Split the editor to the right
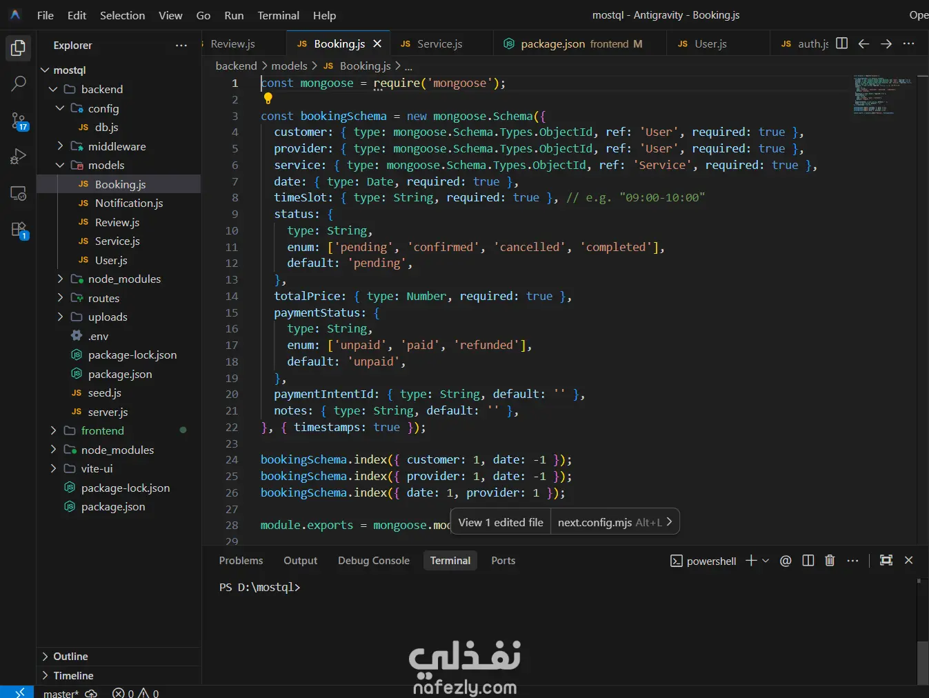 pos(841,43)
